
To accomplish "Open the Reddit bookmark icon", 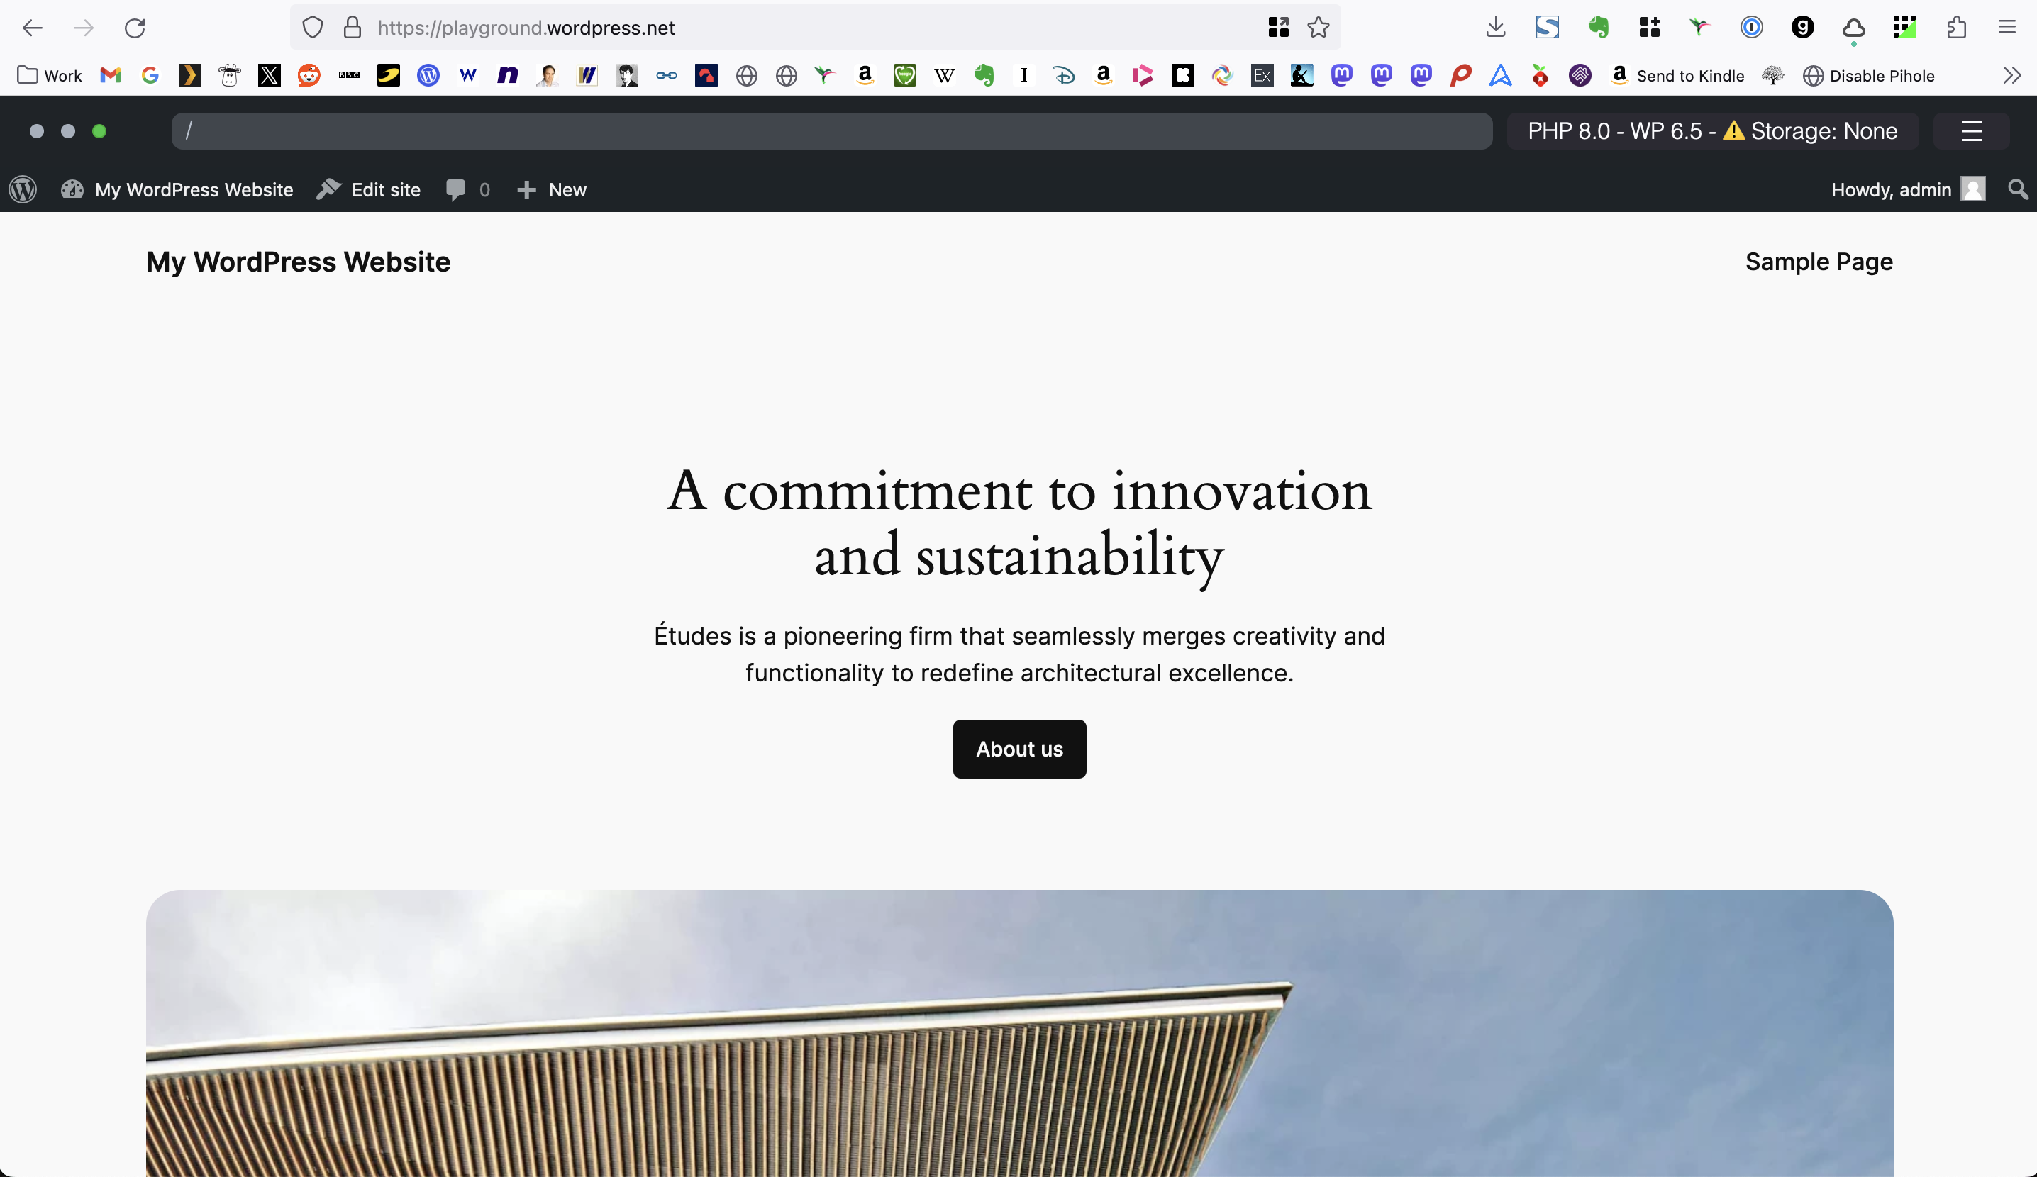I will click(x=309, y=76).
